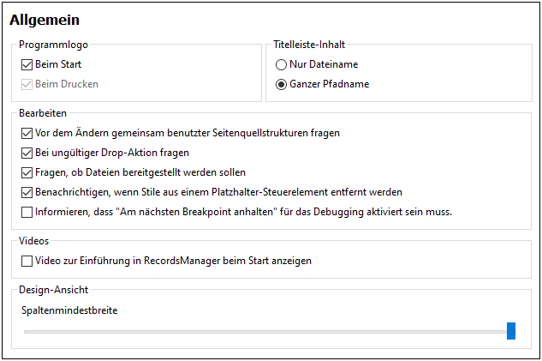Turn off Platzhalter-Steuerelement style removal notification

(27, 192)
